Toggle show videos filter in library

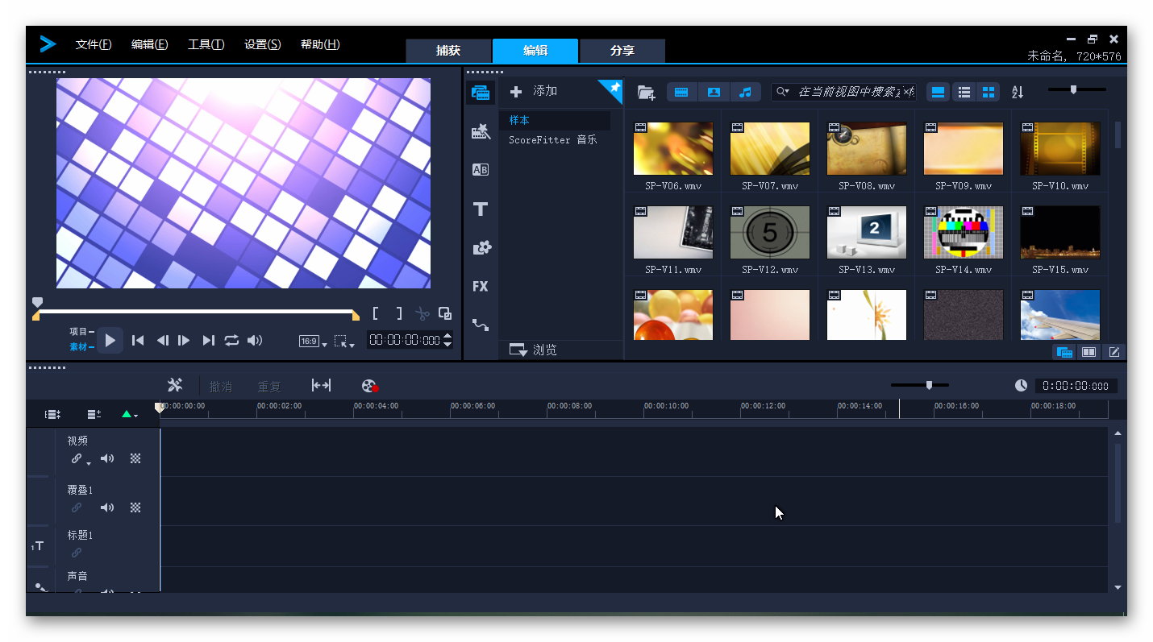[681, 92]
